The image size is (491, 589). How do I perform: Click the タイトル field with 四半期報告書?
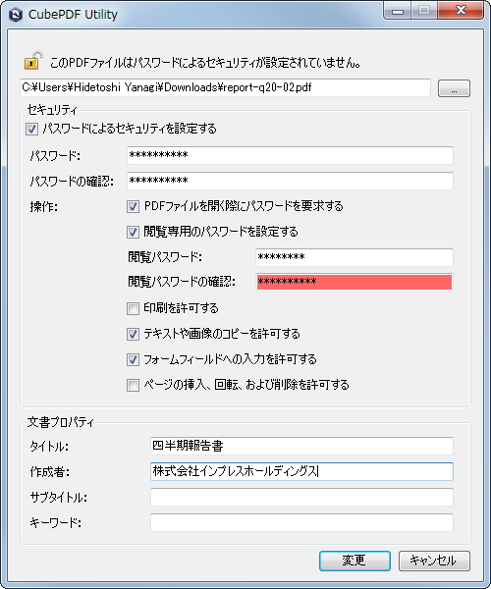point(301,446)
